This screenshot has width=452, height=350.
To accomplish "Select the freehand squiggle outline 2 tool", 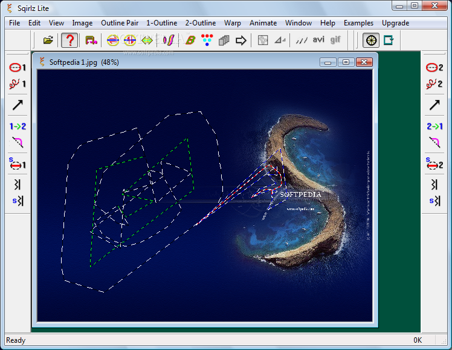I will tap(434, 84).
